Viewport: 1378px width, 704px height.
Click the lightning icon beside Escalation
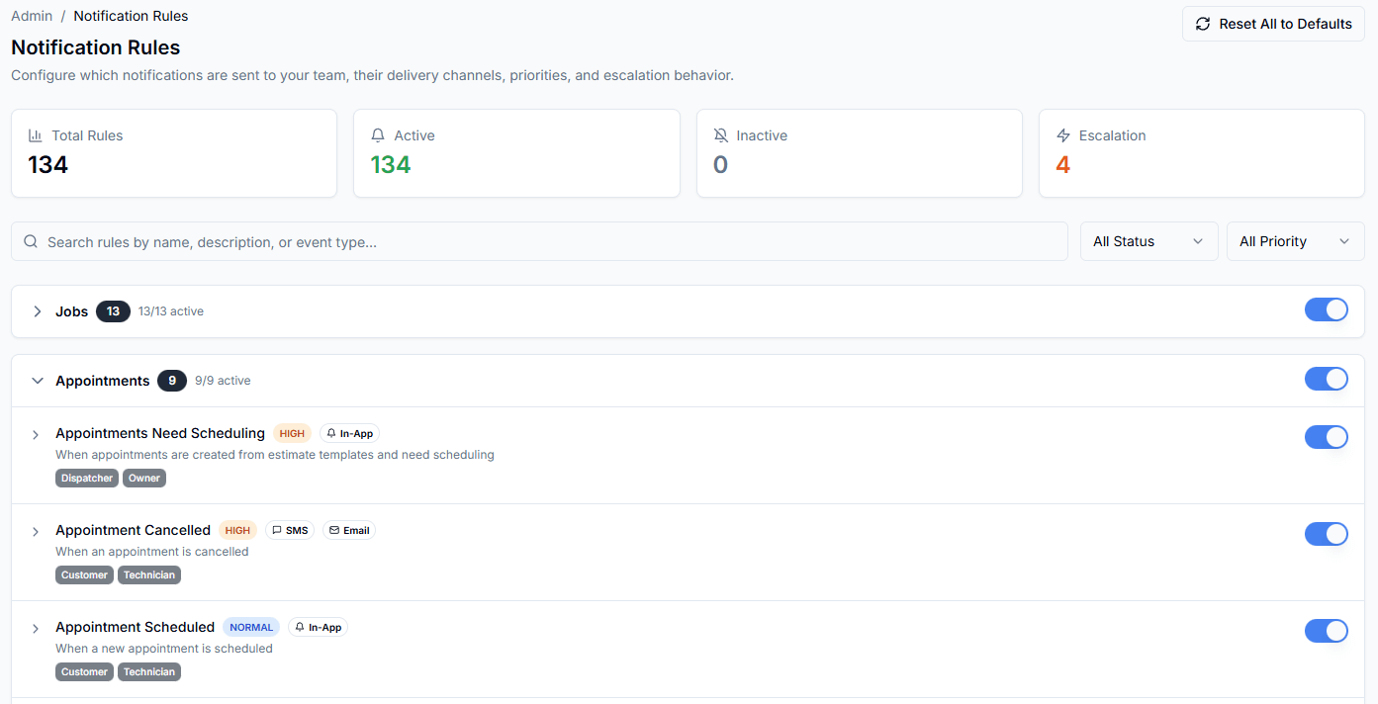point(1063,135)
